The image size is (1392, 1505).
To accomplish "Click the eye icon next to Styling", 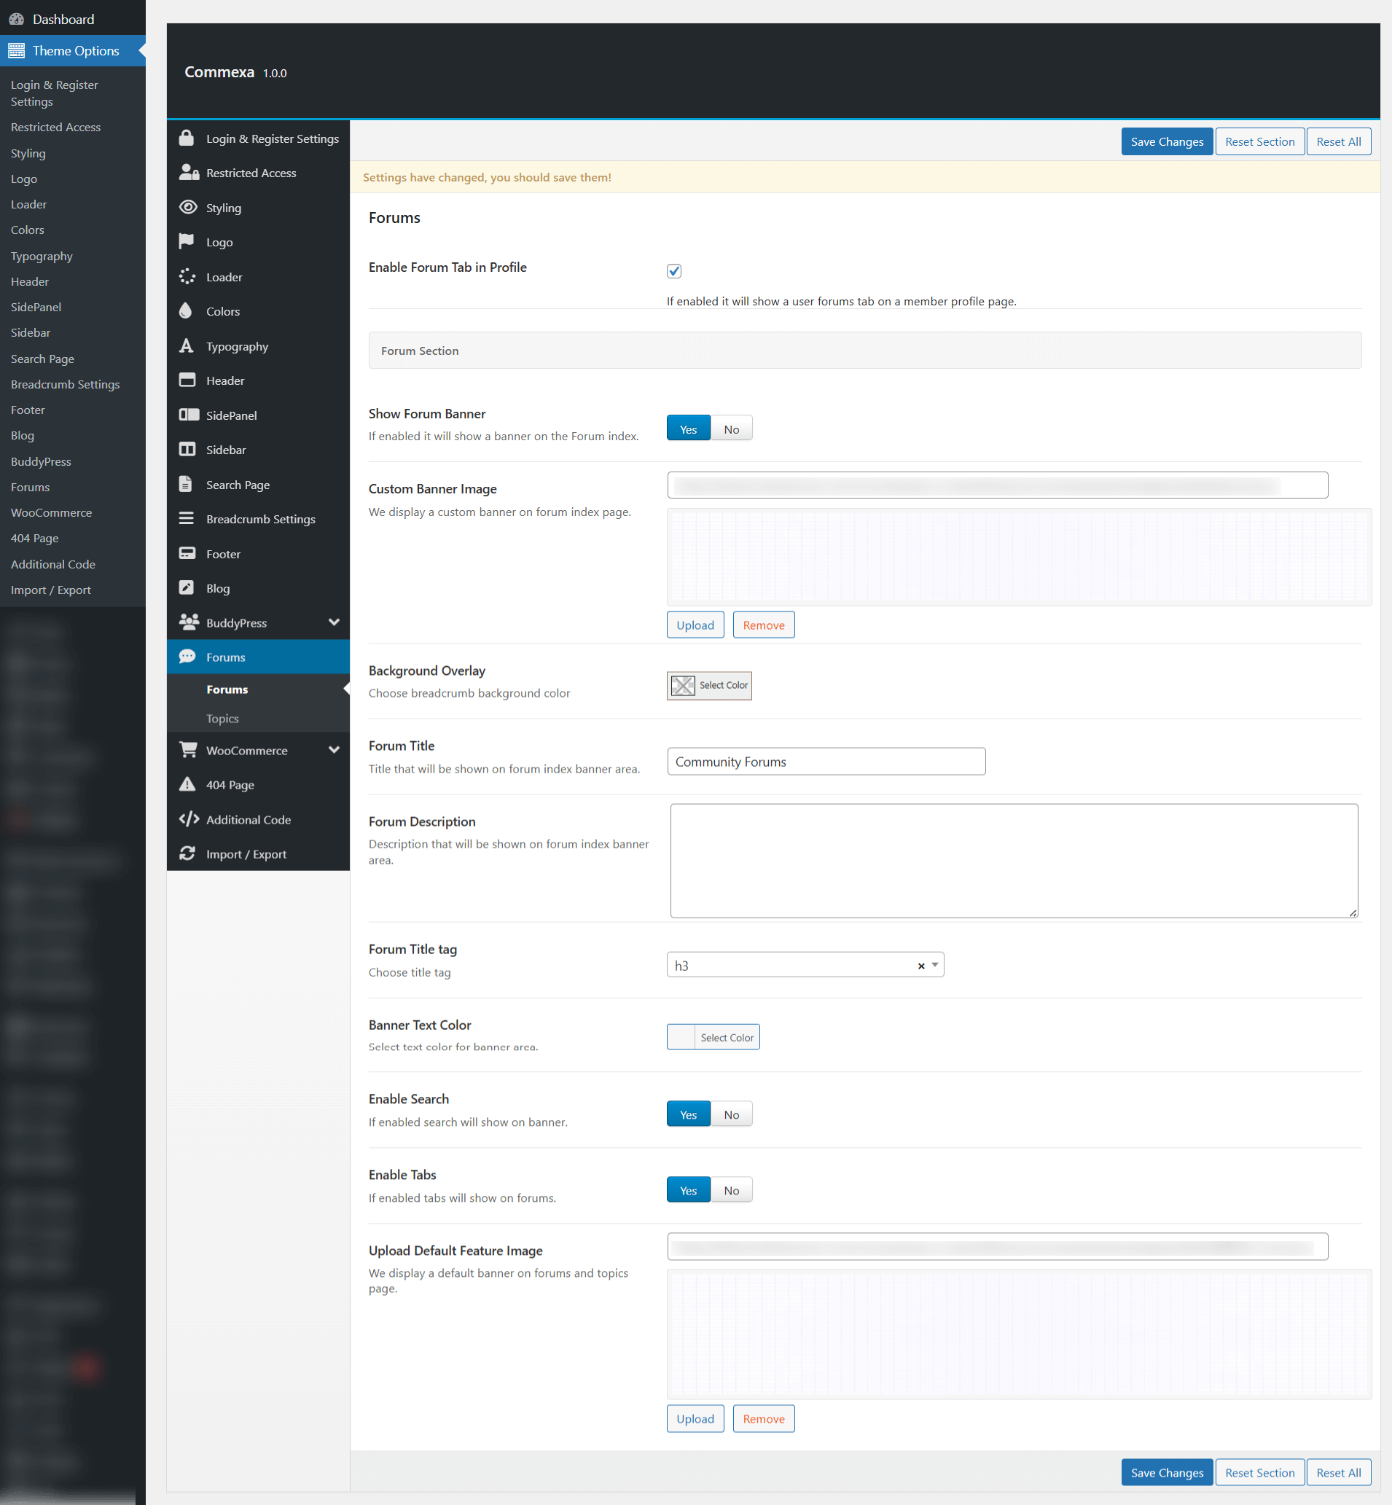I will pyautogui.click(x=187, y=207).
